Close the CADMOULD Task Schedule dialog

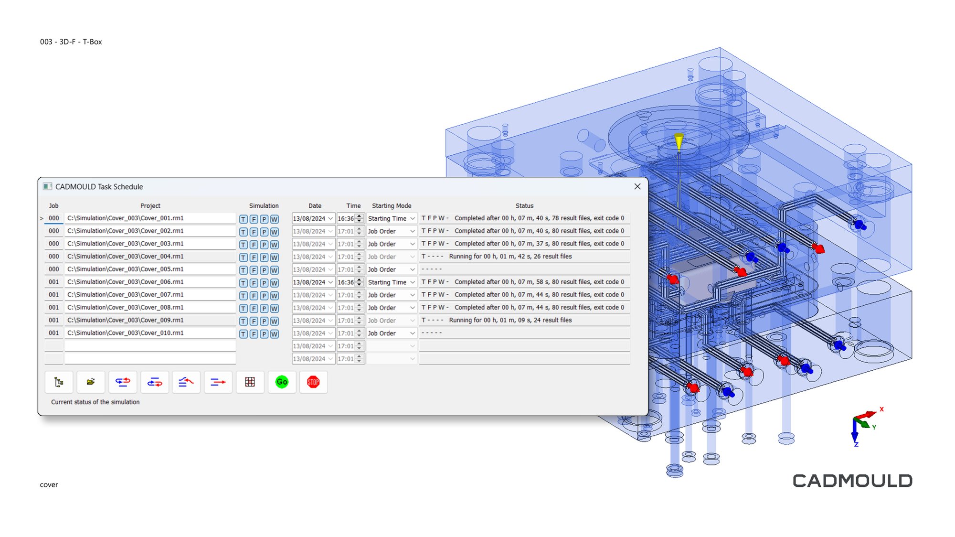[x=637, y=187]
